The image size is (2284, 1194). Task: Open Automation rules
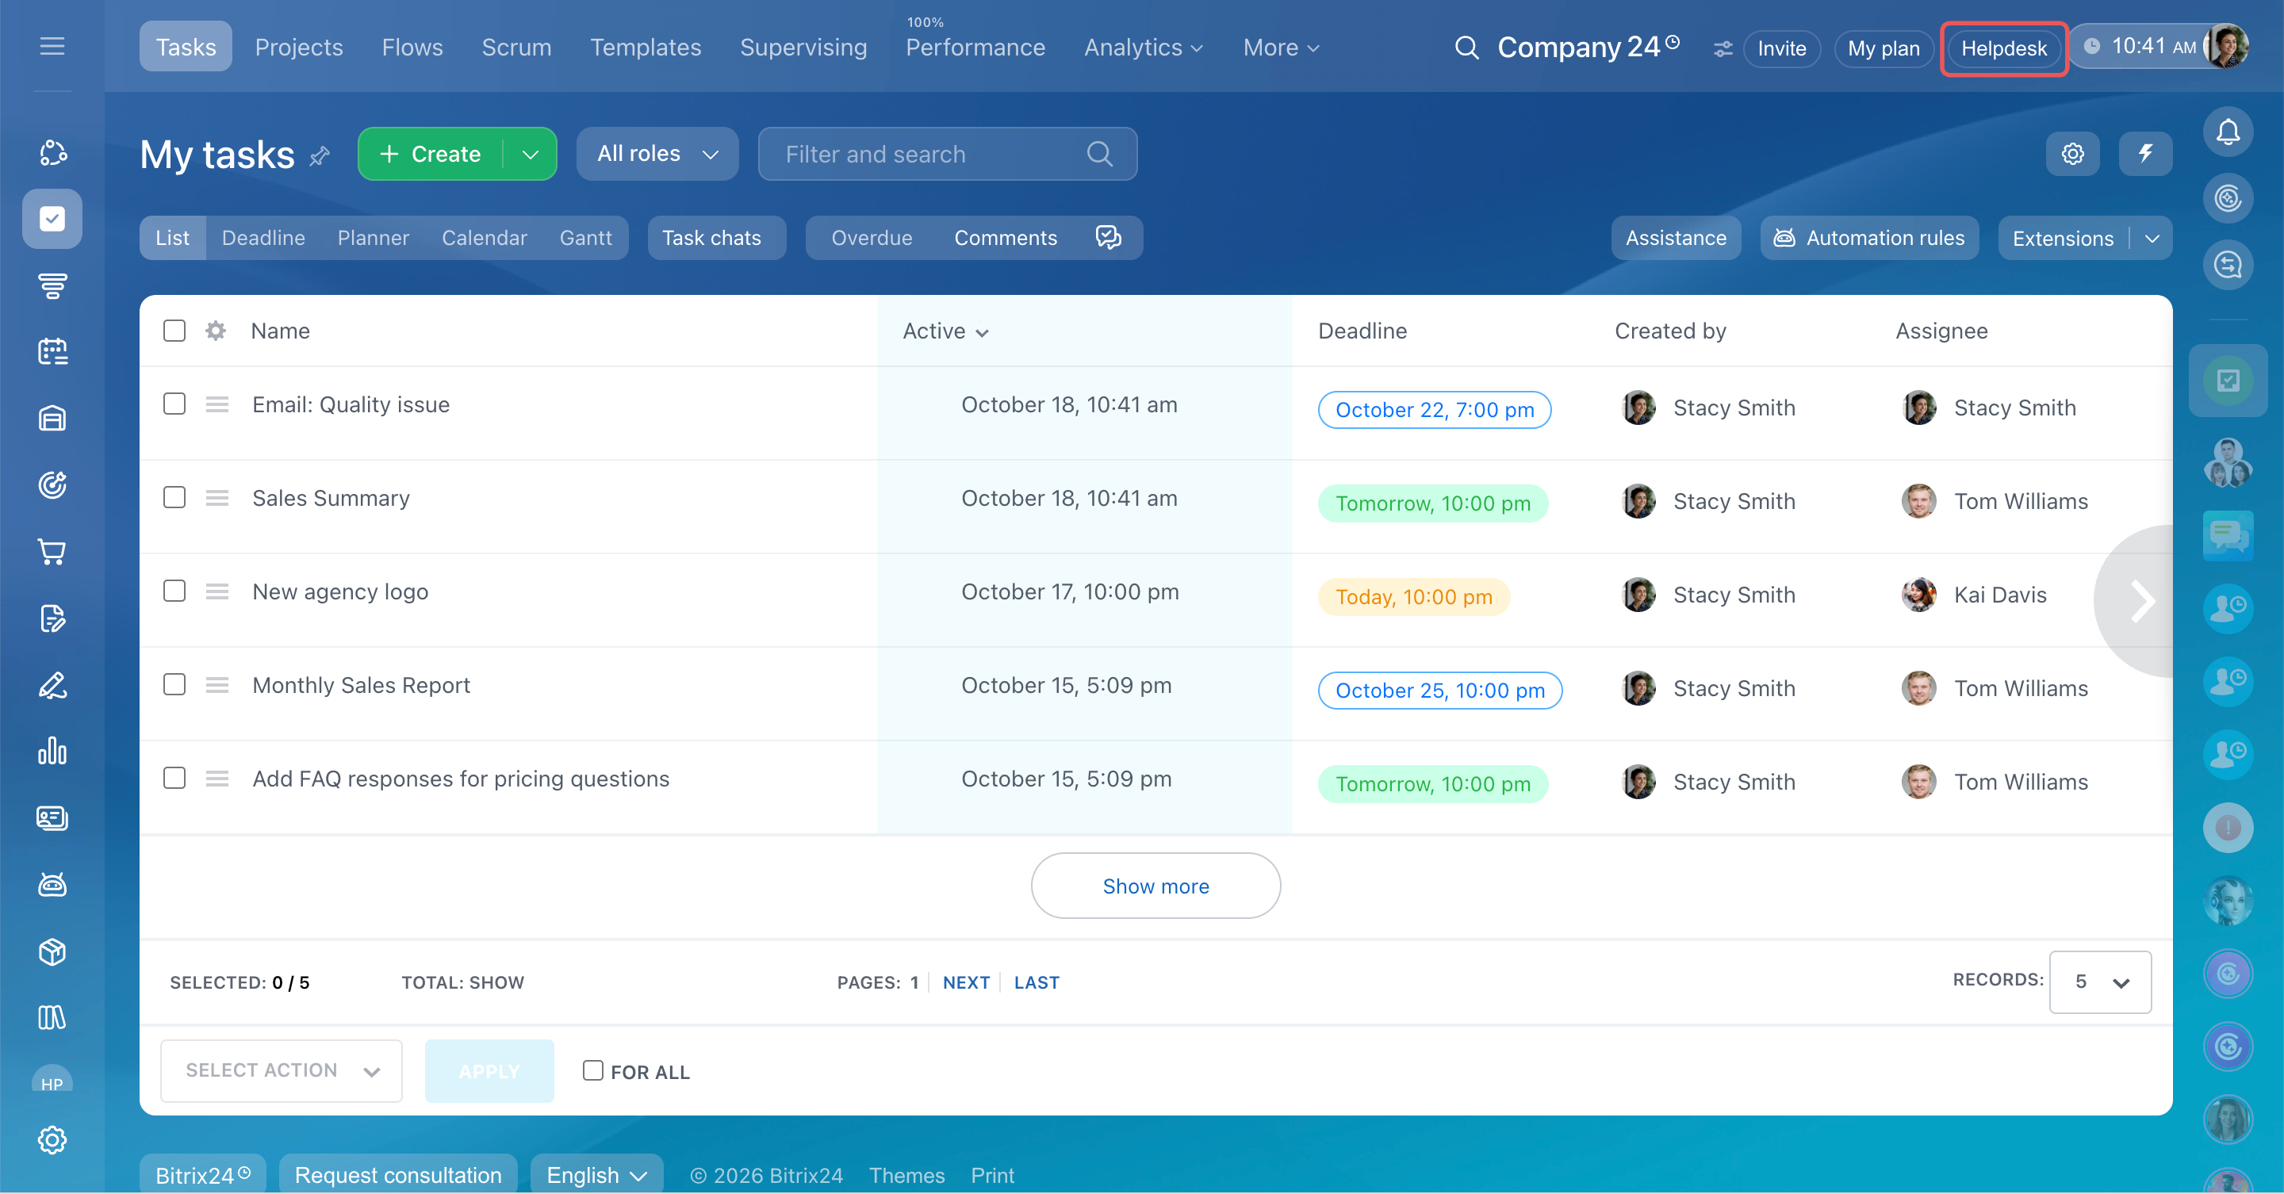1869,239
